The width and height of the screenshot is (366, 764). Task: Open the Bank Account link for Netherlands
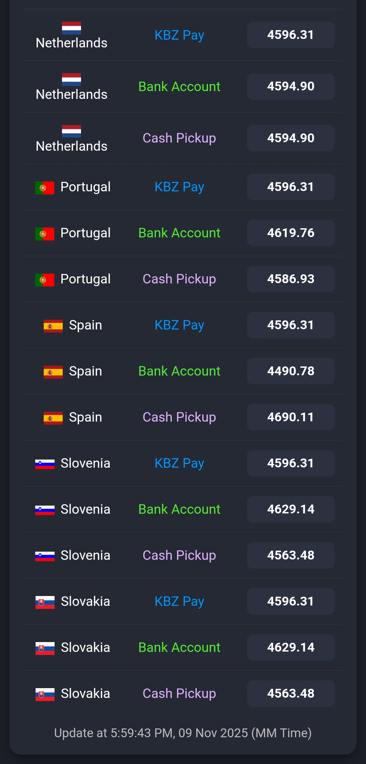179,87
